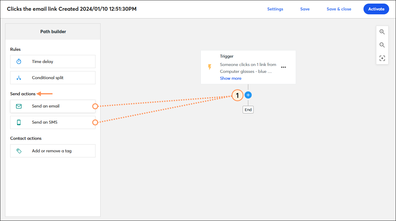Click the Save & close link
This screenshot has width=396, height=221.
[339, 9]
